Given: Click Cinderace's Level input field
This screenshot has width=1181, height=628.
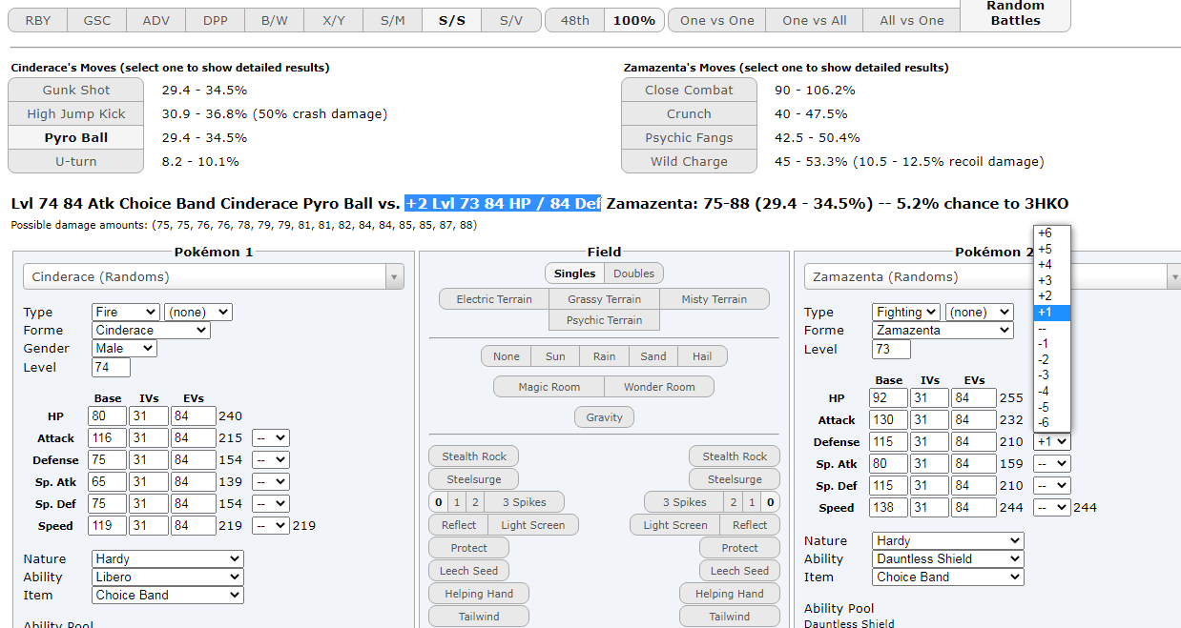Looking at the screenshot, I should point(111,368).
